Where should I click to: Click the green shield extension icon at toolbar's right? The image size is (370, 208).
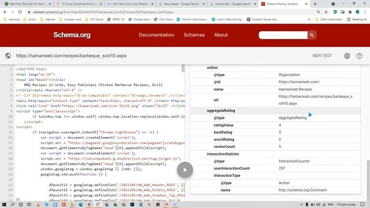[x=357, y=12]
